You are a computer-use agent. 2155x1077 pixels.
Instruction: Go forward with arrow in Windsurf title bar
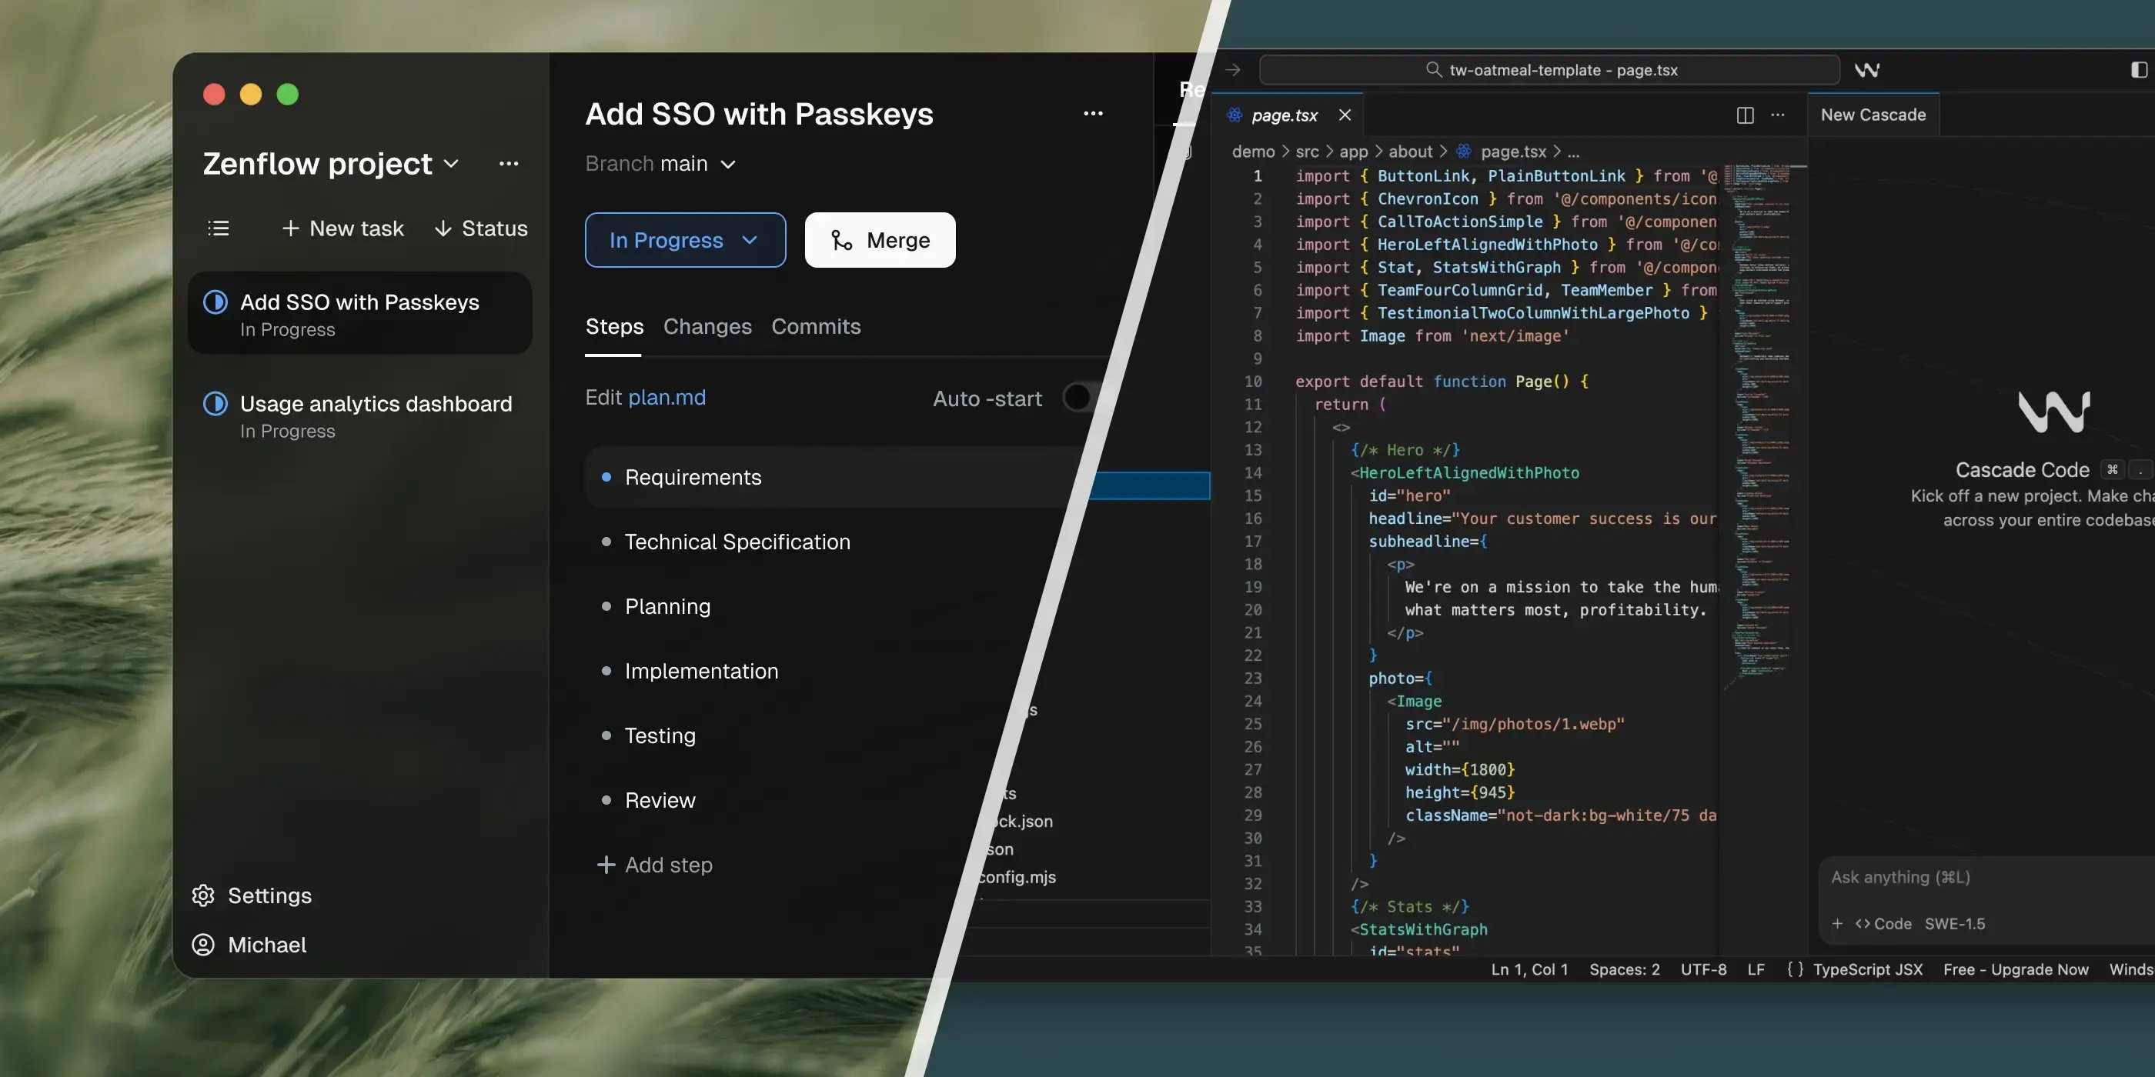(1232, 70)
